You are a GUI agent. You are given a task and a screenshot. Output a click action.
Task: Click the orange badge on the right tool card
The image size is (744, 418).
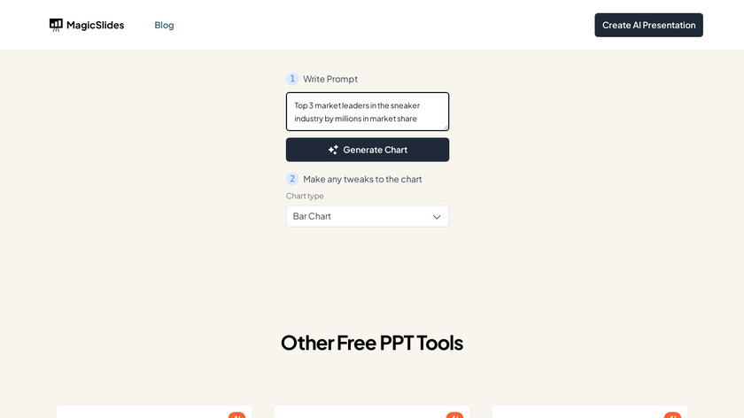pos(672,415)
